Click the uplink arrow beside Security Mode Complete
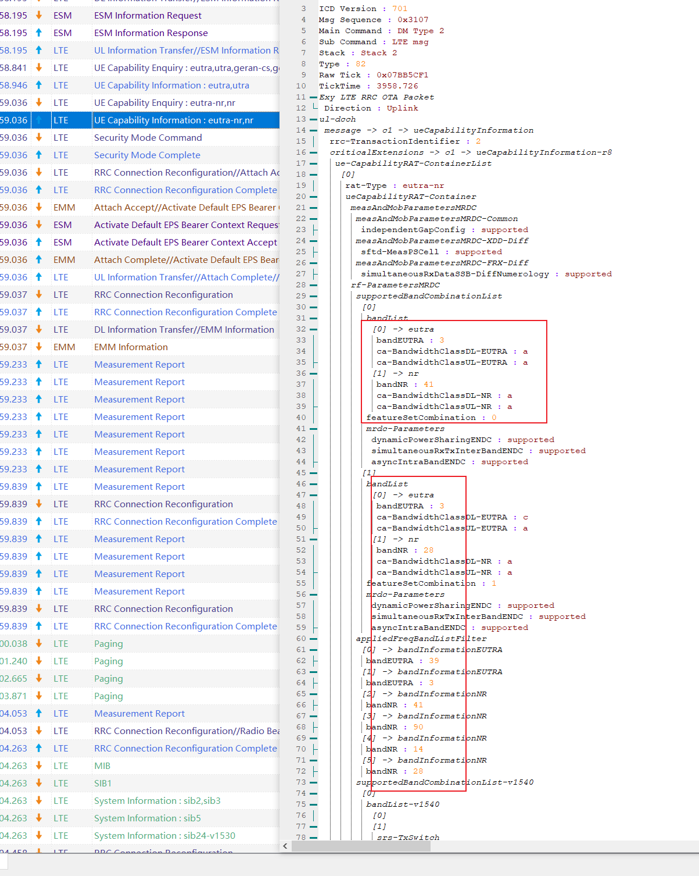This screenshot has height=876, width=699. (x=39, y=155)
